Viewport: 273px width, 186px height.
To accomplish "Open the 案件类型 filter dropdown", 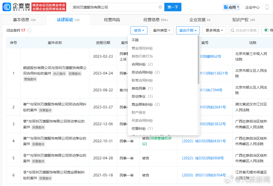I will tap(162, 30).
